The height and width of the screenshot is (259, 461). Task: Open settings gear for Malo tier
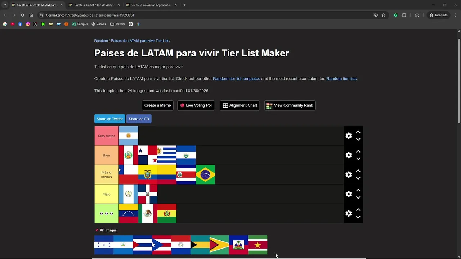(x=348, y=194)
